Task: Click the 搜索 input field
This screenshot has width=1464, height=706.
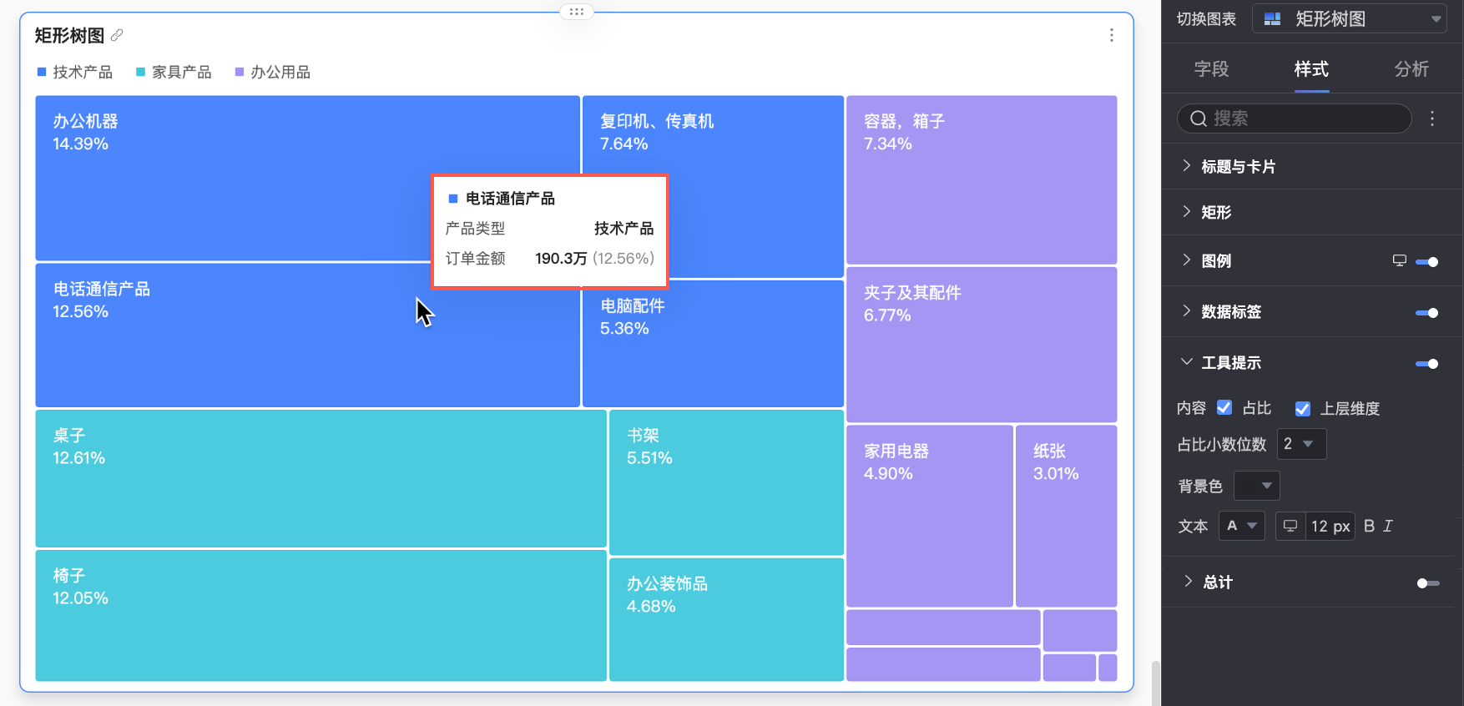Action: (x=1294, y=119)
